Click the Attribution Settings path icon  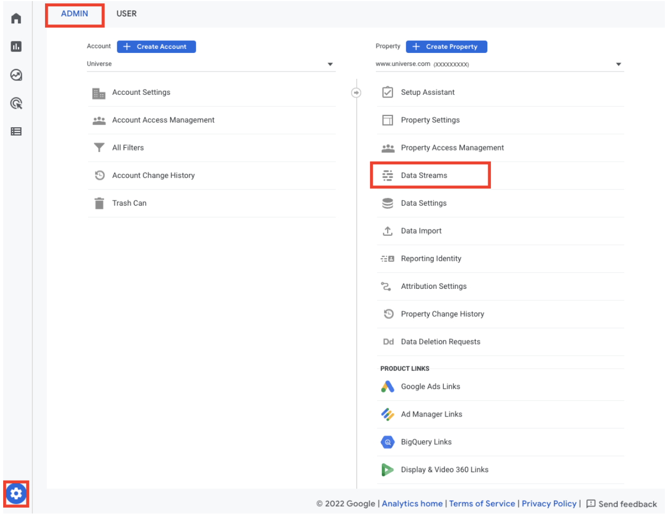coord(386,287)
